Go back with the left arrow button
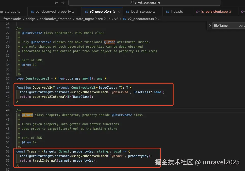The width and height of the screenshot is (245, 171). (x=56, y=3)
